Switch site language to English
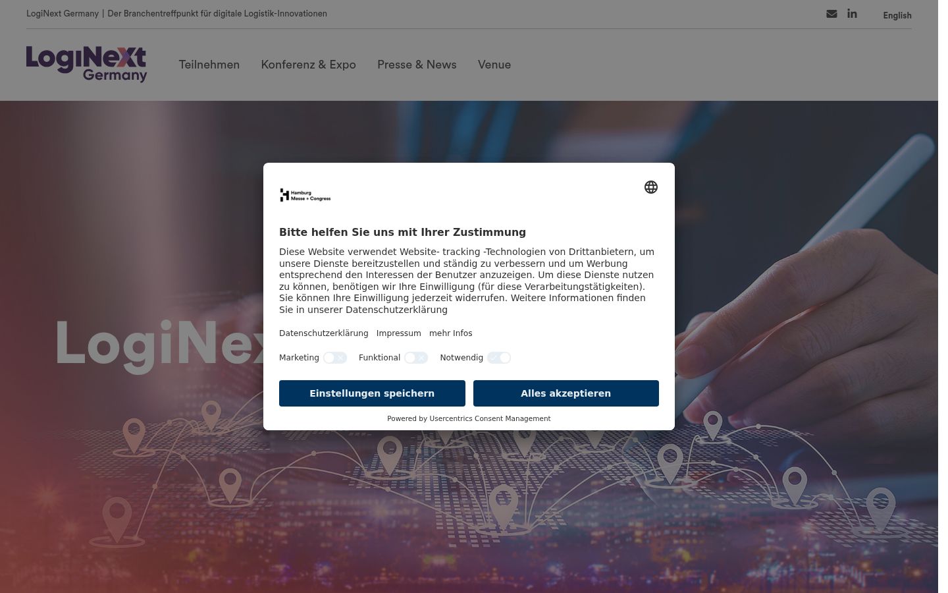948x593 pixels. pyautogui.click(x=897, y=15)
